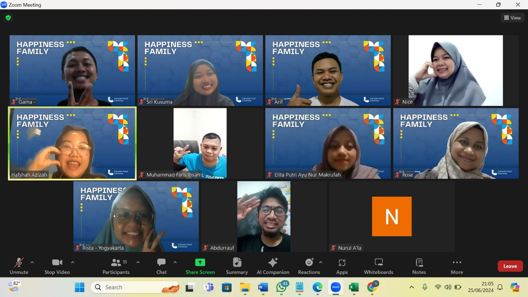Image resolution: width=528 pixels, height=297 pixels.
Task: Select Nurul A'la's participant tile
Action: 392,216
